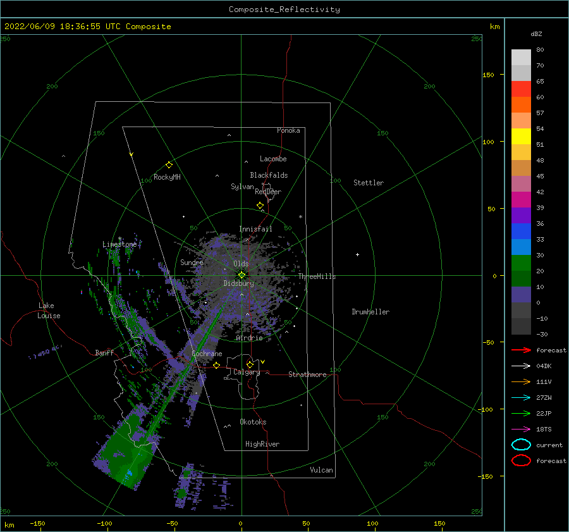Click the 36 dBZ purple color swatch
The image size is (569, 532).
click(521, 215)
